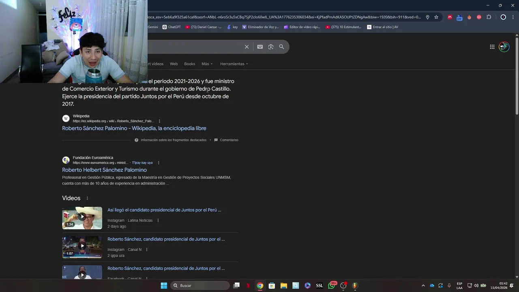Click the Windows taskbar Buscar search box
Screen dimensions: 519x292
200,286
